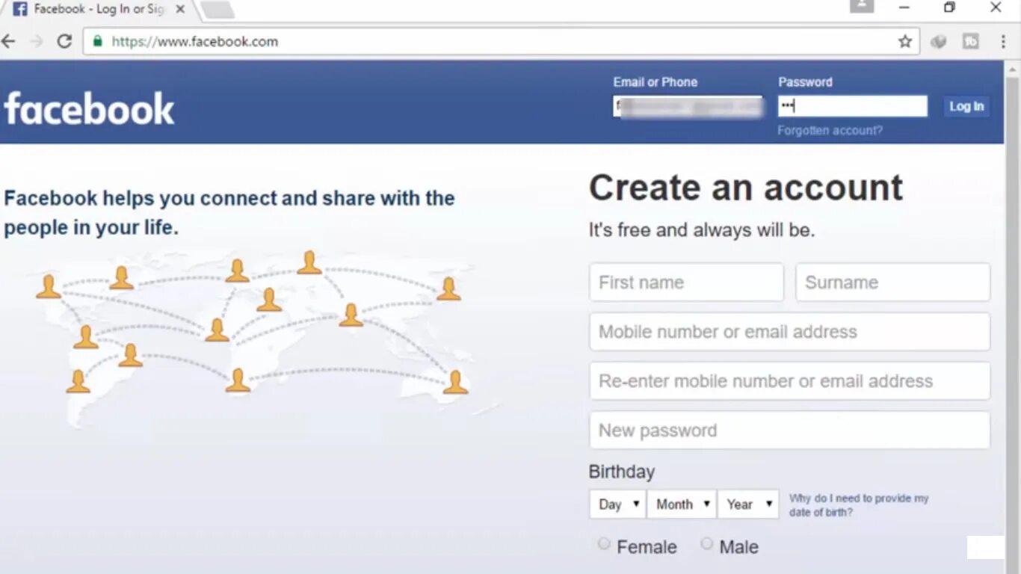Click the page vertical scrollbar
The image size is (1021, 574).
point(1013,318)
